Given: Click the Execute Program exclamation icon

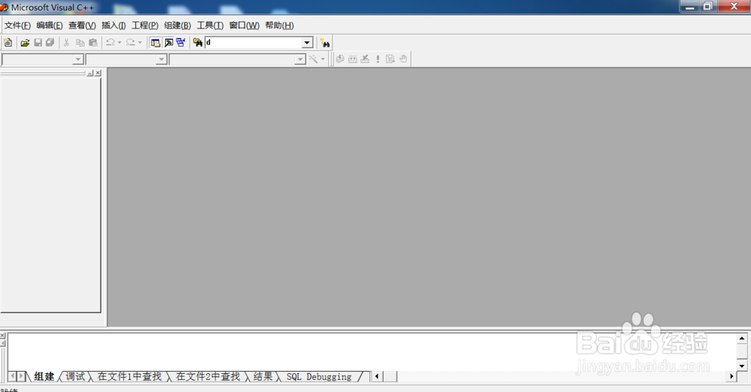Looking at the screenshot, I should tap(378, 59).
